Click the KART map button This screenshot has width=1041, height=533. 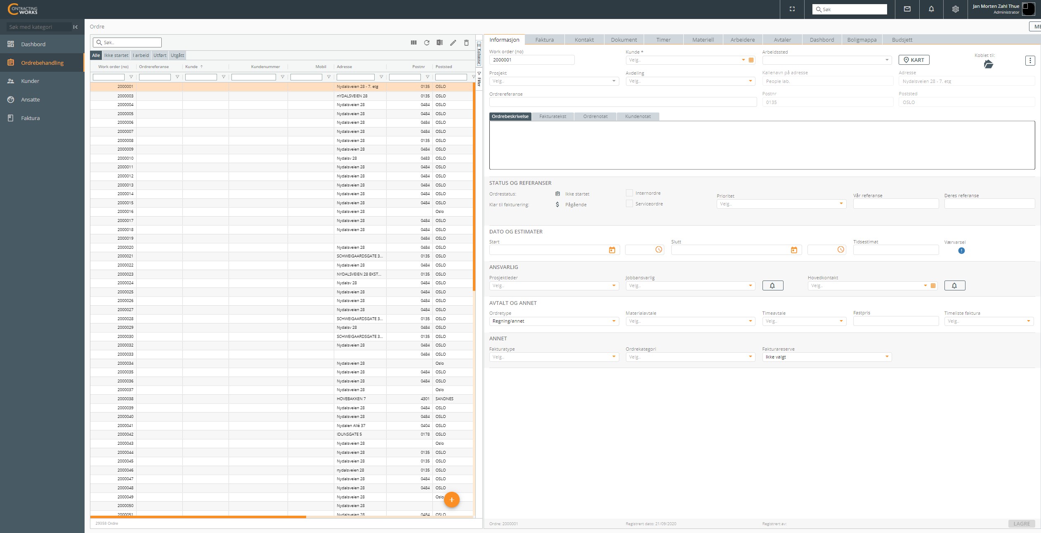tap(914, 60)
